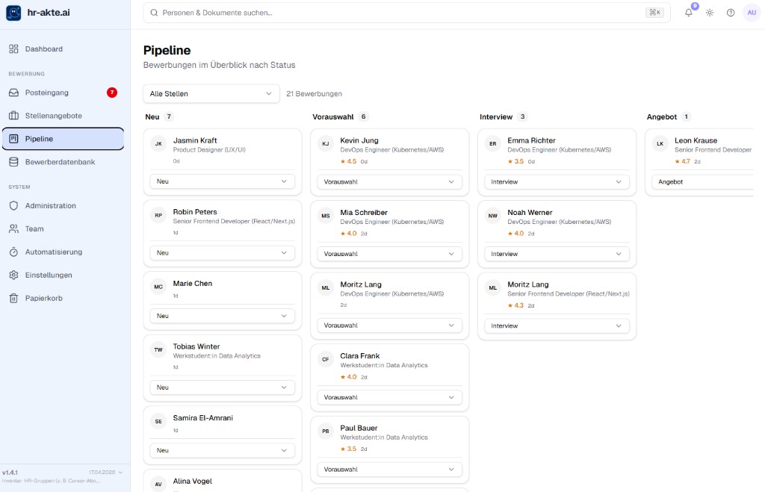This screenshot has width=765, height=492.
Task: Toggle the light/dark theme sun icon
Action: point(709,13)
